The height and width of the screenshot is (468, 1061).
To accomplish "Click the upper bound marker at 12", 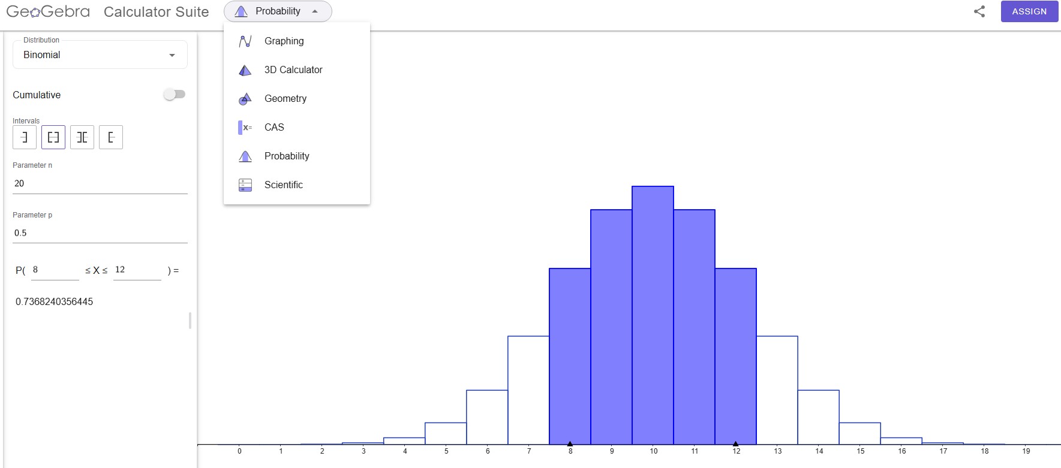I will 735,444.
